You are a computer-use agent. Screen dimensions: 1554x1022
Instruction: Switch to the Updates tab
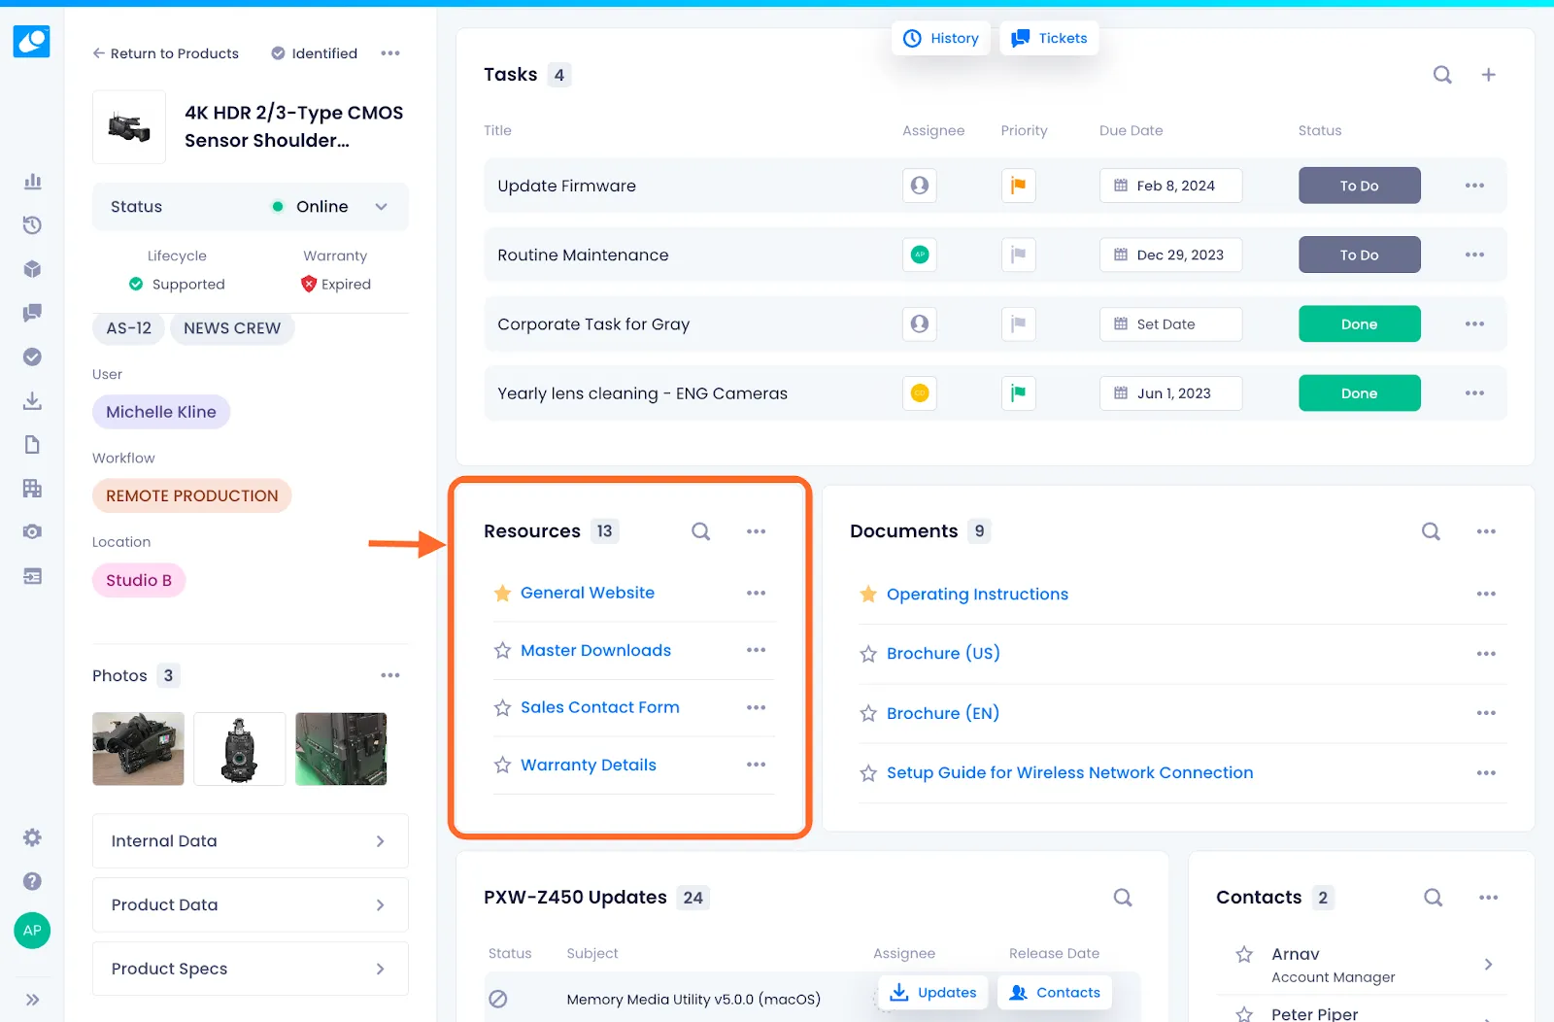pyautogui.click(x=933, y=992)
